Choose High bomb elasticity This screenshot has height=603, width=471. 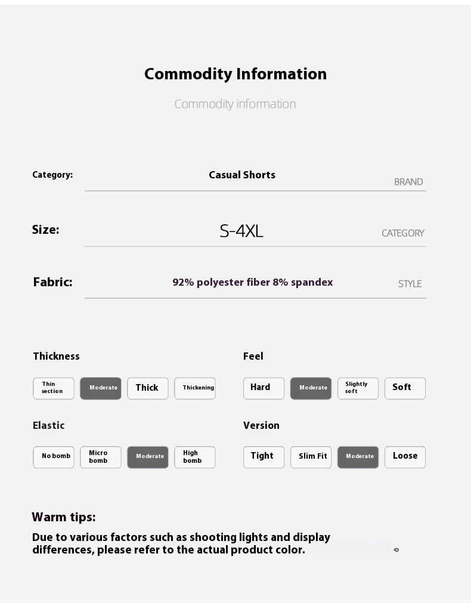tap(195, 457)
